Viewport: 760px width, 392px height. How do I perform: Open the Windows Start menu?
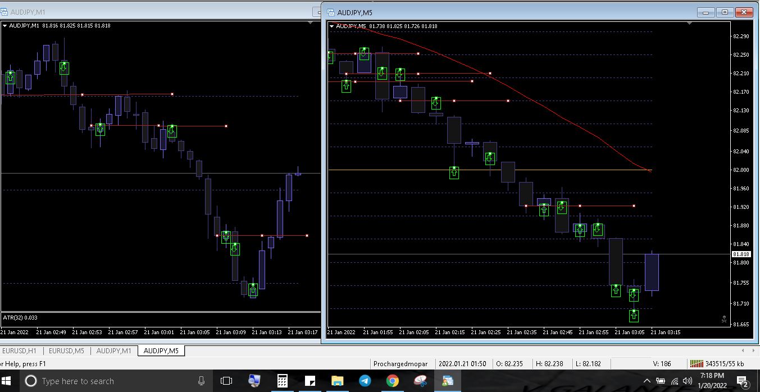tap(7, 381)
